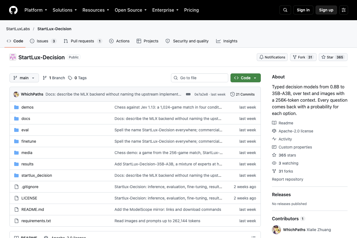Open the Pricing link

click(191, 10)
